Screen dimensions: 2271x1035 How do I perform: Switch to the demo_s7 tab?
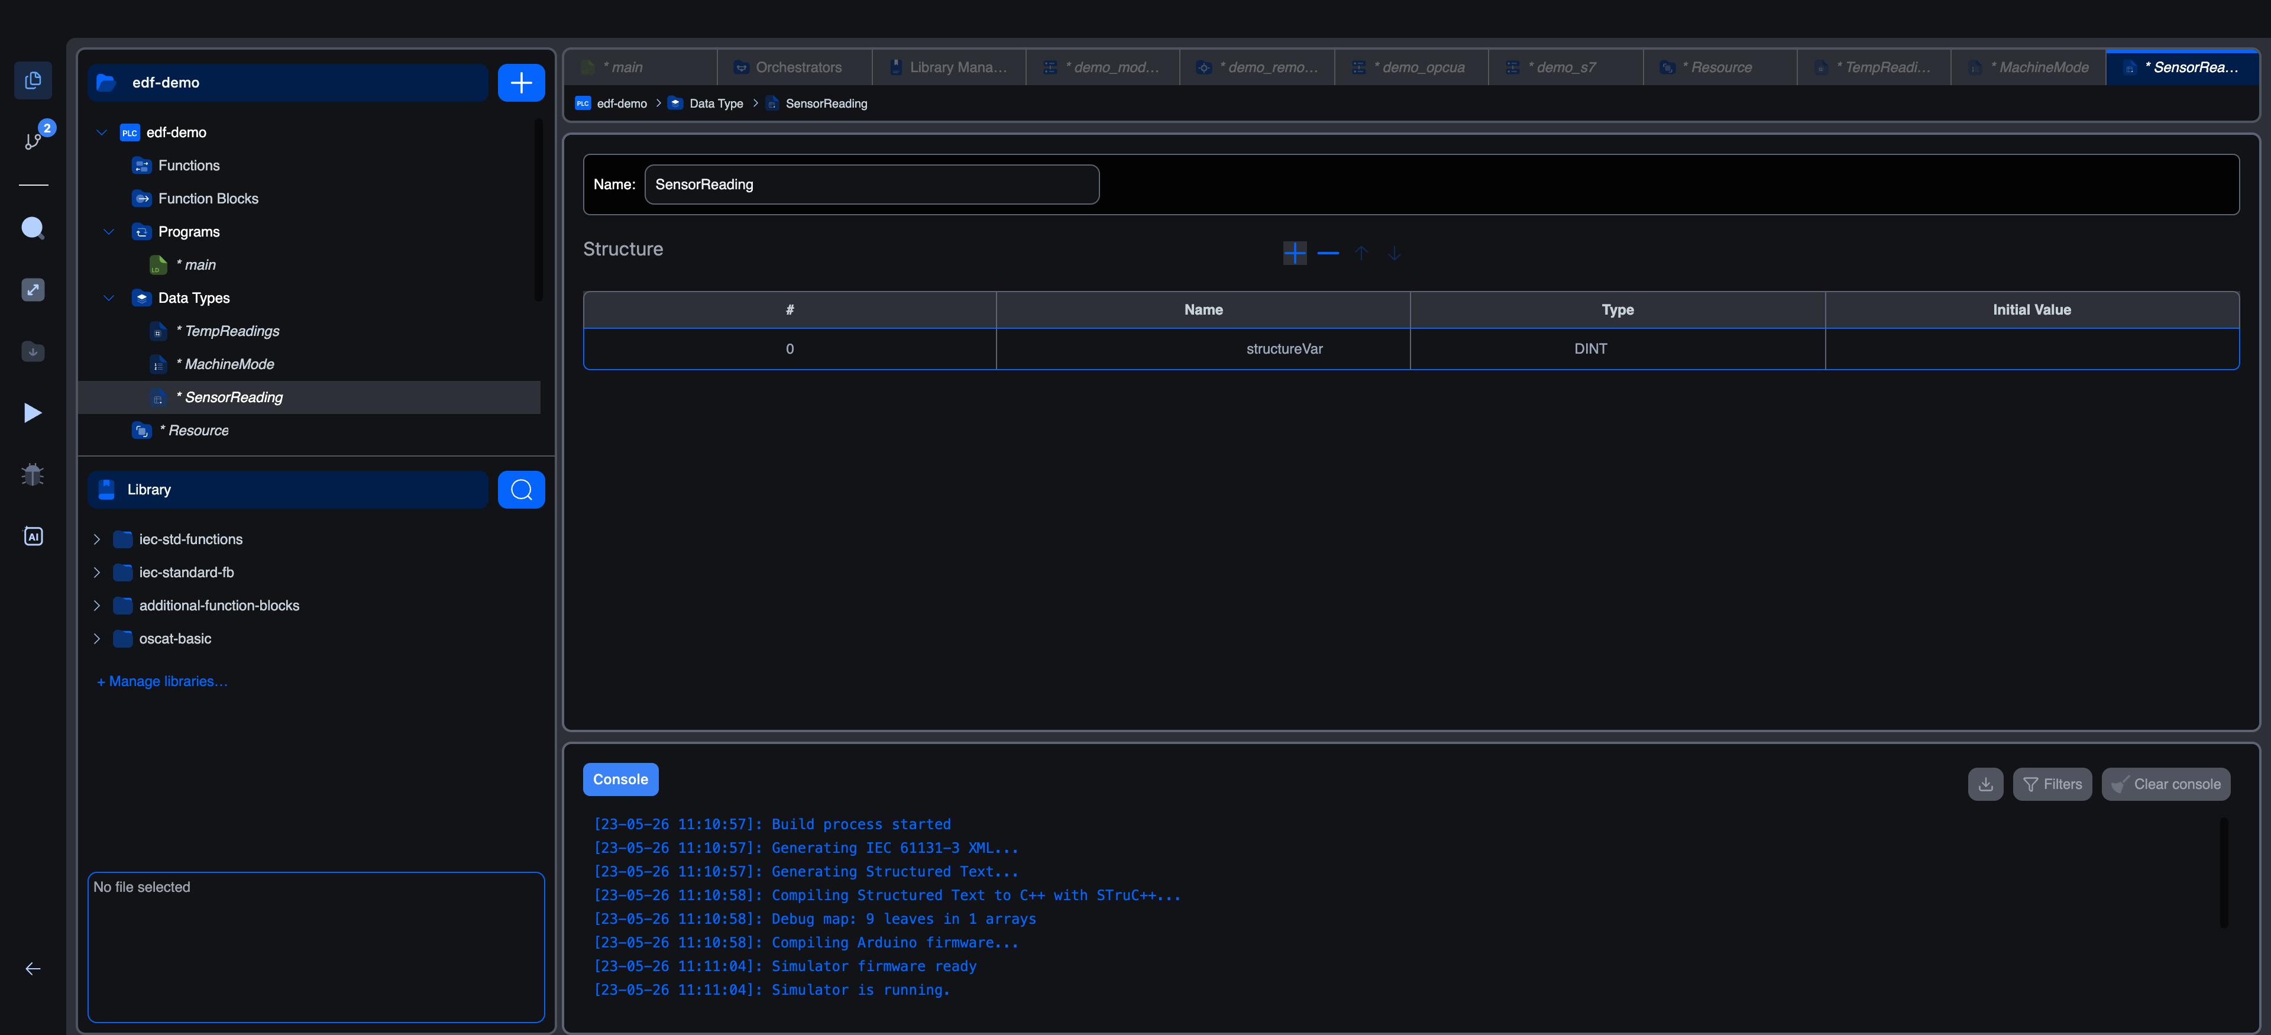1565,67
